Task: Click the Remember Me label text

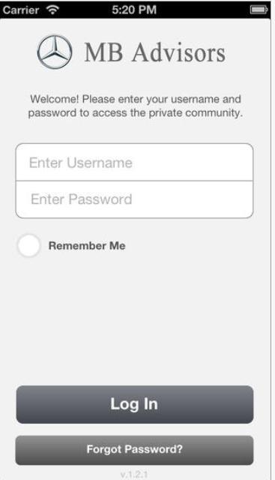Action: [x=87, y=245]
